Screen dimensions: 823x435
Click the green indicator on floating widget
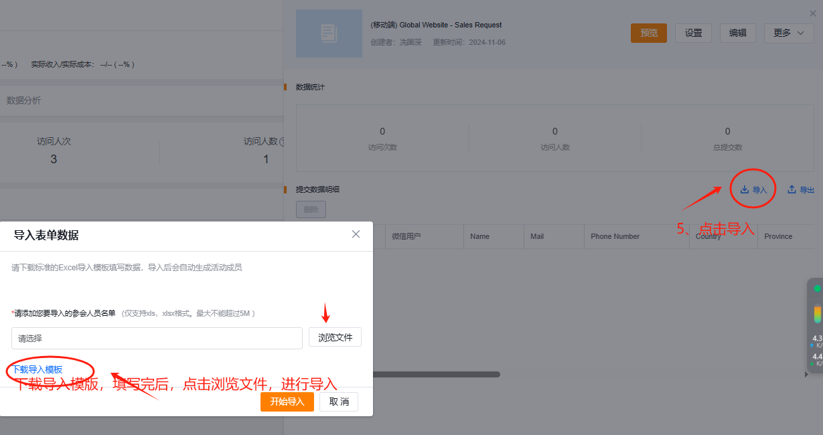(817, 288)
